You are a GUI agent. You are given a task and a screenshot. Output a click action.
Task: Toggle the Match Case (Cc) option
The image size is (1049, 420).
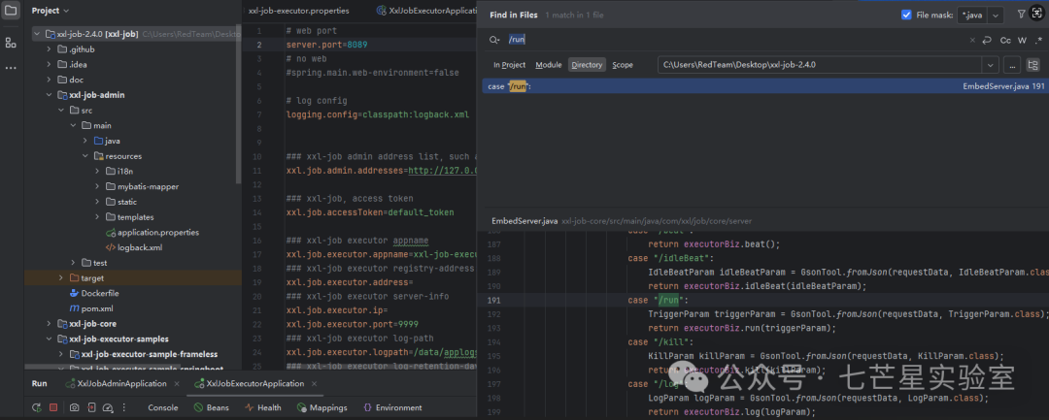pyautogui.click(x=1005, y=40)
